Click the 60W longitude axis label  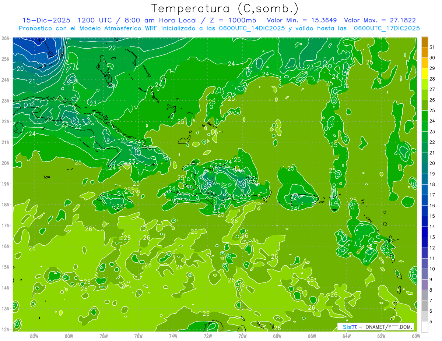pyautogui.click(x=416, y=336)
